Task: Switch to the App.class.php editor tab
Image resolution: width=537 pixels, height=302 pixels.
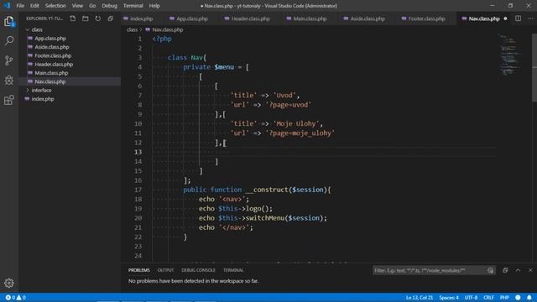Action: pos(192,18)
